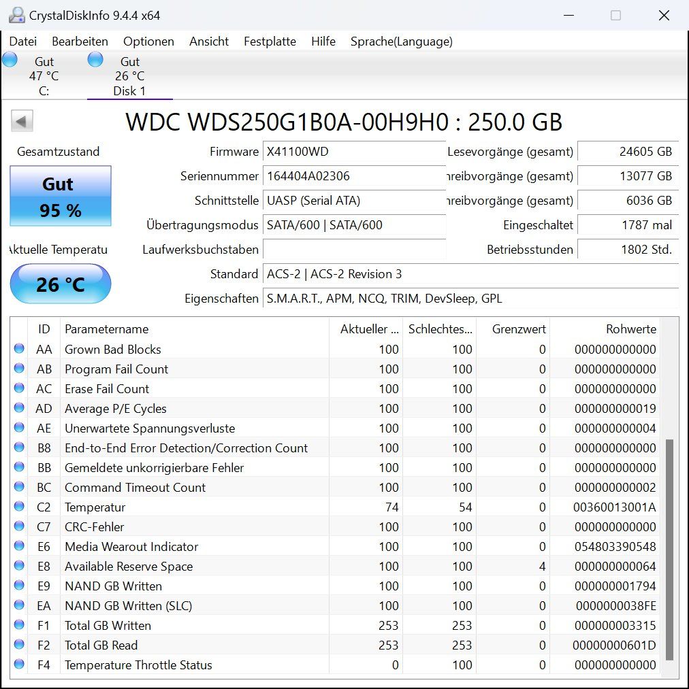
Task: Switch to the C: drive tab
Action: point(44,75)
